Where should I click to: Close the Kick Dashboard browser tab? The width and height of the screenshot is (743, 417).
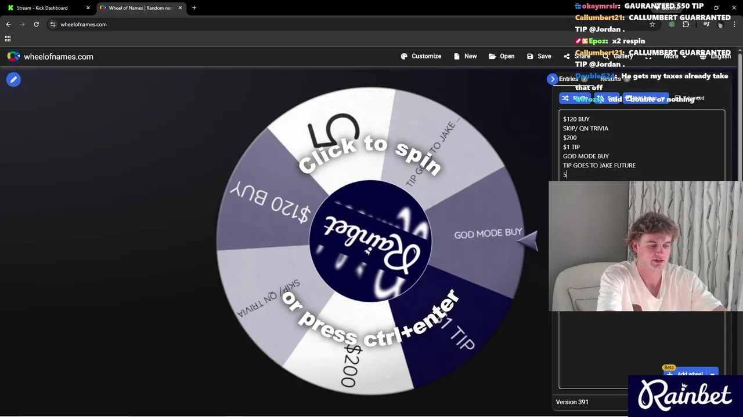click(88, 8)
